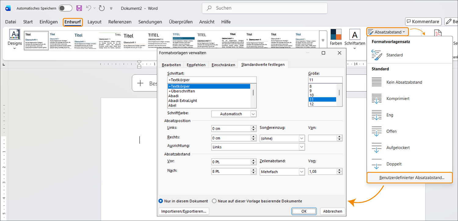Open the Hilfe ribbon tab
Viewport: 458px width, 221px height.
pyautogui.click(x=226, y=22)
